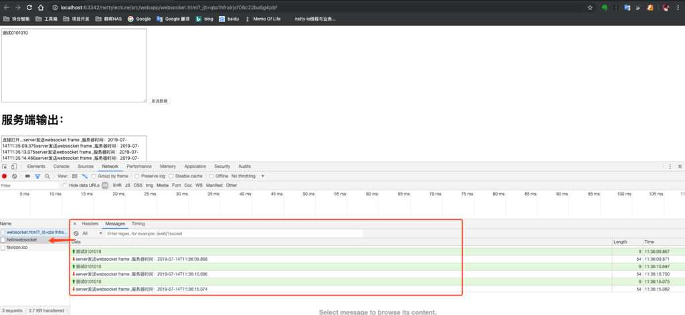The image size is (685, 315).
Task: Filter requests by WS type
Action: tap(199, 185)
